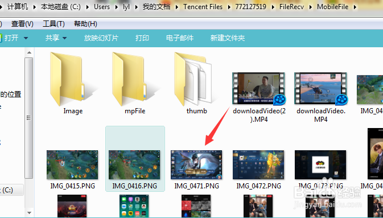Select the IMG_0416.PNG thumbnail

[134, 164]
